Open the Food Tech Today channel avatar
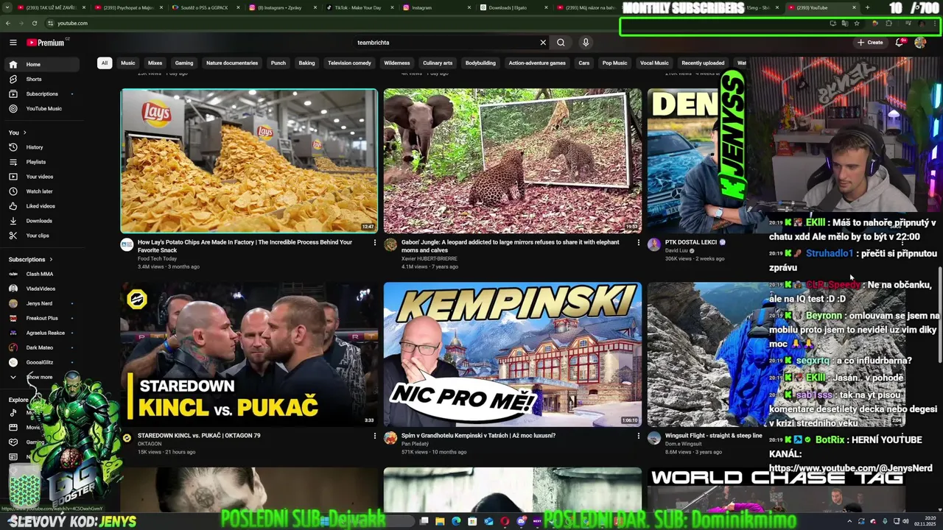The height and width of the screenshot is (530, 943). (127, 245)
